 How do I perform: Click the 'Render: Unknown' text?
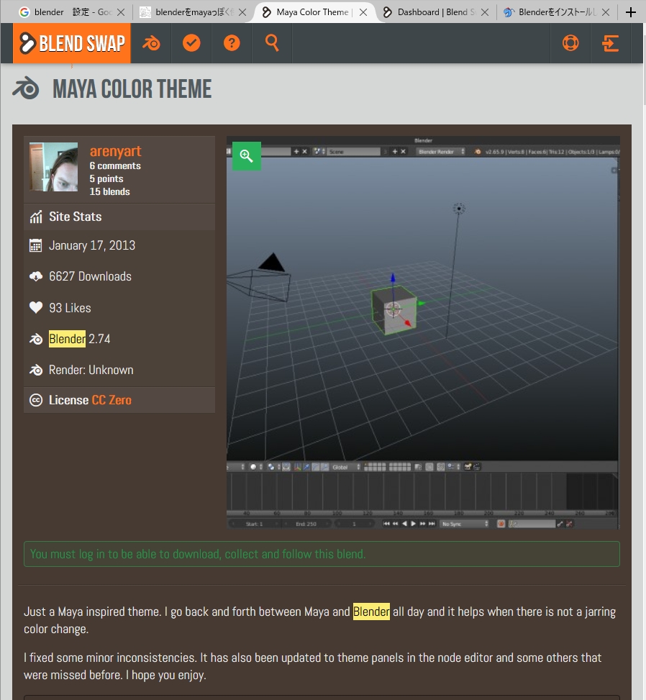[x=91, y=370]
